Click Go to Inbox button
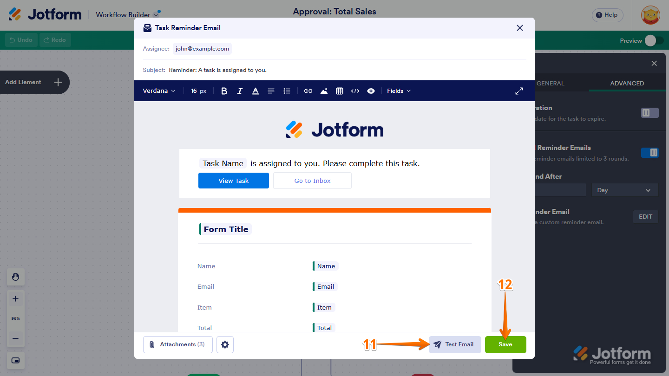Image resolution: width=669 pixels, height=376 pixels. click(312, 181)
